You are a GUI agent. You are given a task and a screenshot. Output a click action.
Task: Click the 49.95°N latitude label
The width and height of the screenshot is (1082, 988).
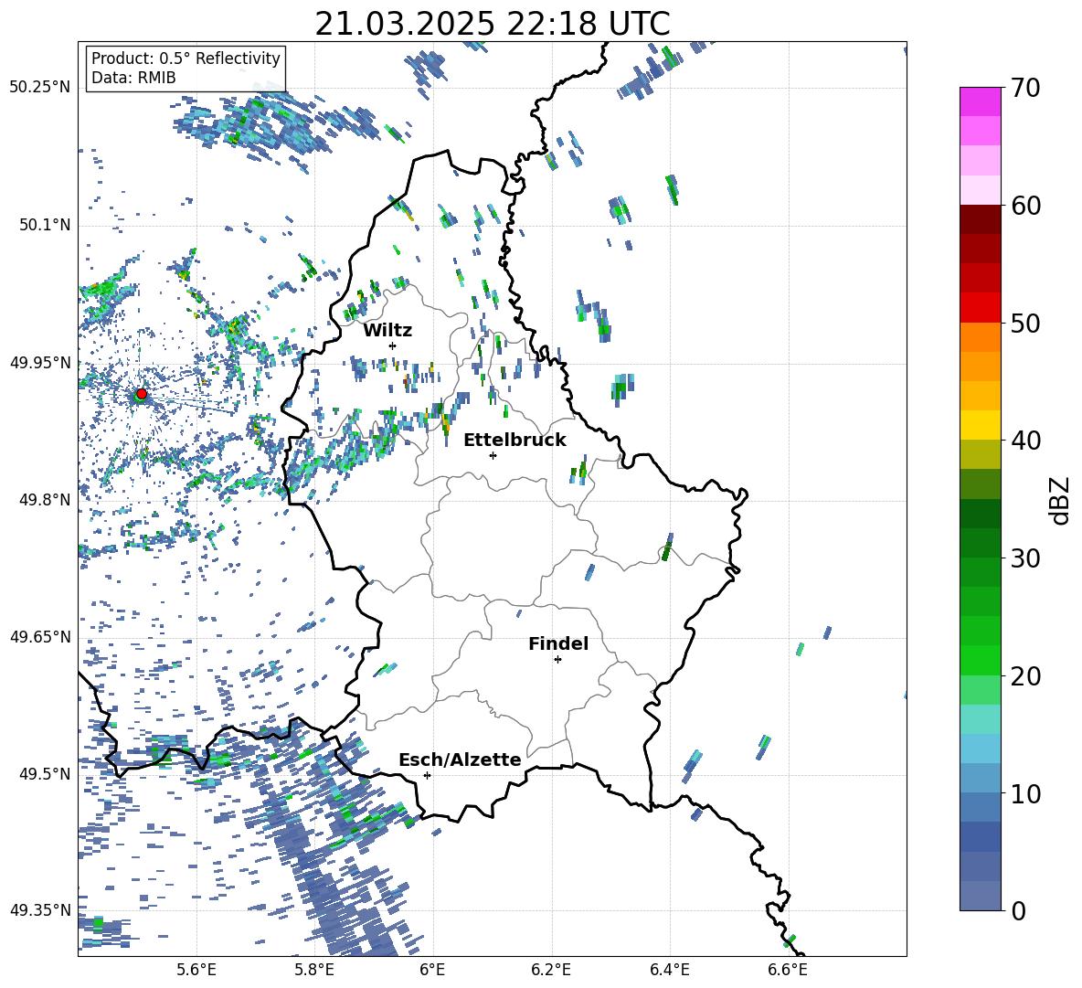[x=39, y=363]
